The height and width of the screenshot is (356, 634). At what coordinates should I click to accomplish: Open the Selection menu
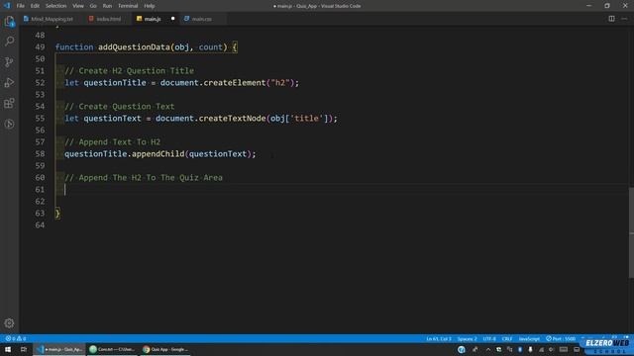tap(55, 6)
